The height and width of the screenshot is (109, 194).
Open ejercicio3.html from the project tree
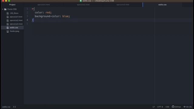pos(16,24)
